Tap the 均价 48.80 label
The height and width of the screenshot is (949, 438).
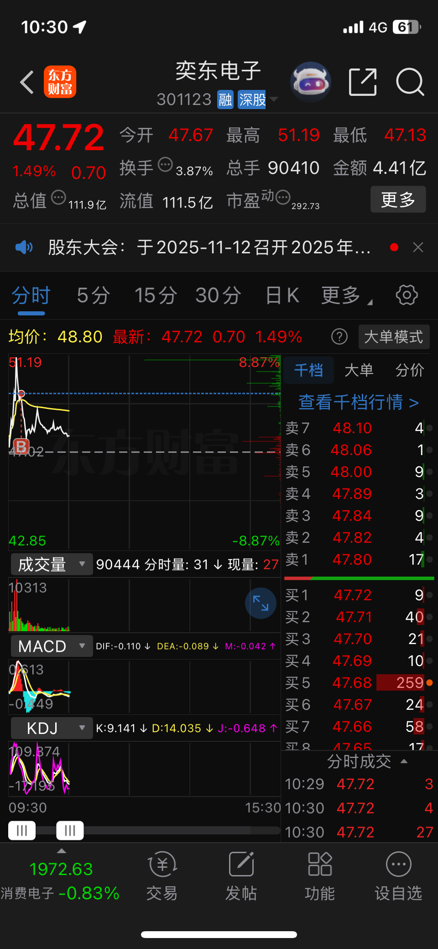[x=55, y=337]
